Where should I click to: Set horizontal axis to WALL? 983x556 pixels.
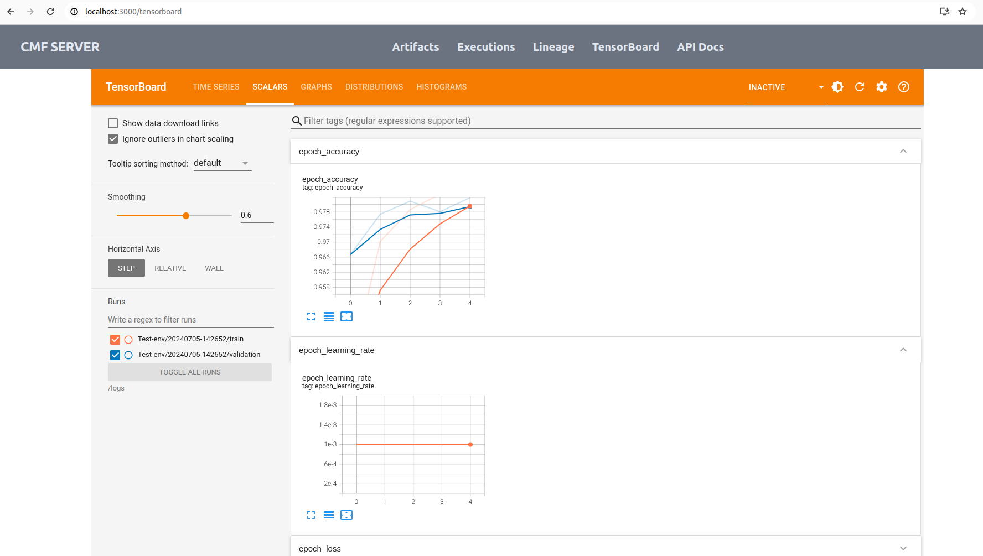pos(214,268)
